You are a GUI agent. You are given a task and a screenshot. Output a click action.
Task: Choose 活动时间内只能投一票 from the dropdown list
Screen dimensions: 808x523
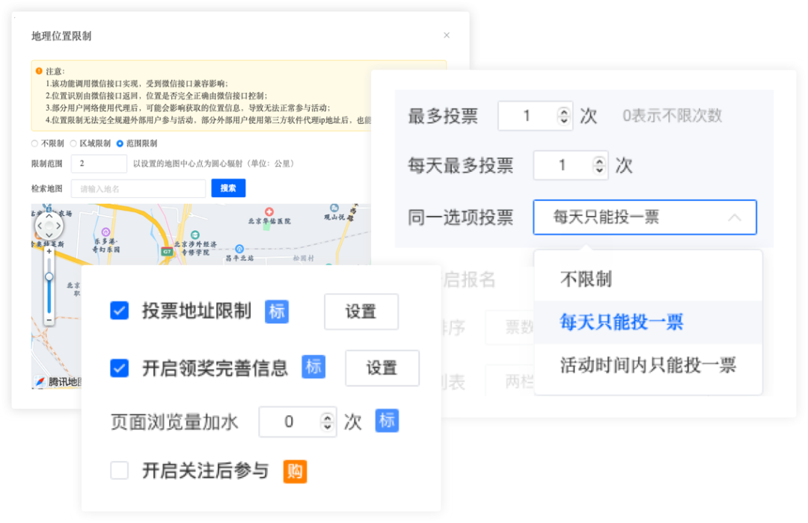pos(648,365)
